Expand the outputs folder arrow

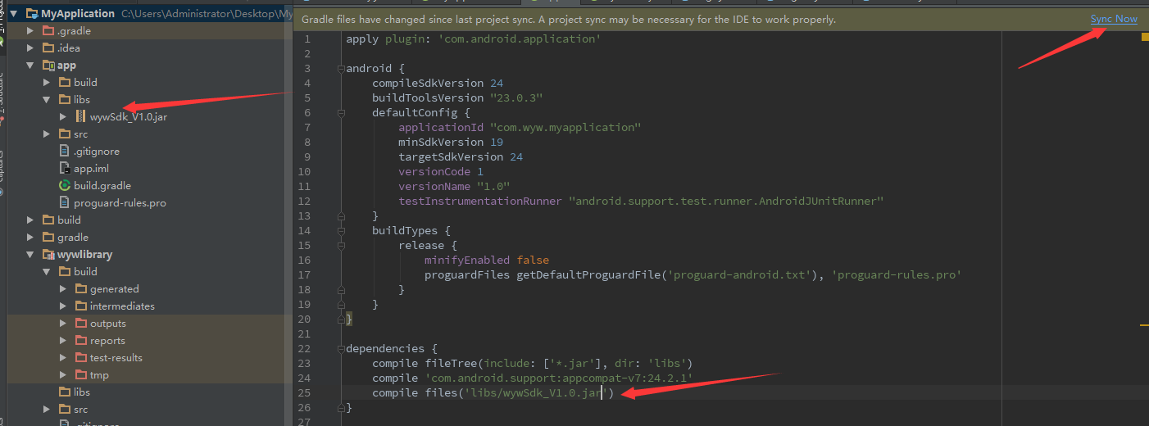[x=63, y=323]
